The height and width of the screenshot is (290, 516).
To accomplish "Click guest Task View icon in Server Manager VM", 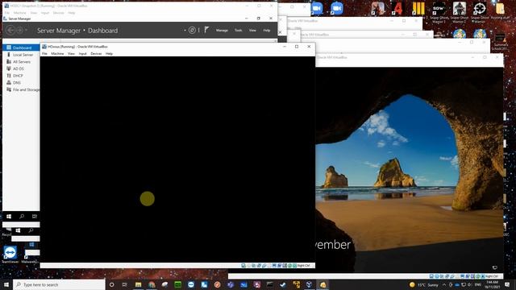I will coord(35,217).
